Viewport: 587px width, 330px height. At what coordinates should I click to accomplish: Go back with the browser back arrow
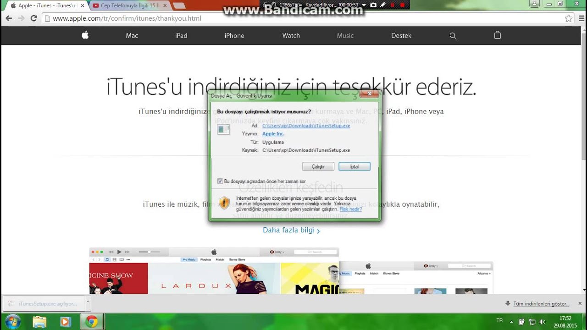coord(9,18)
